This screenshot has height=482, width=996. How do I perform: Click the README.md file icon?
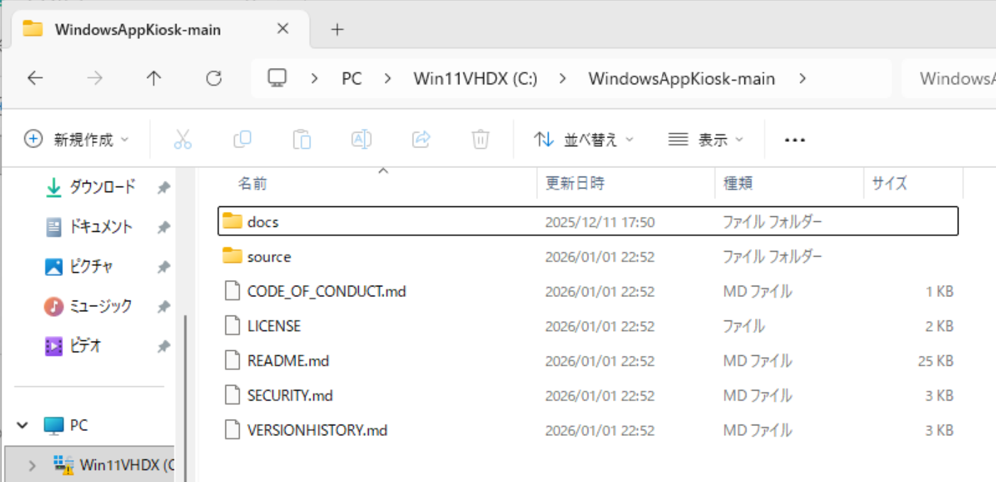coord(233,361)
